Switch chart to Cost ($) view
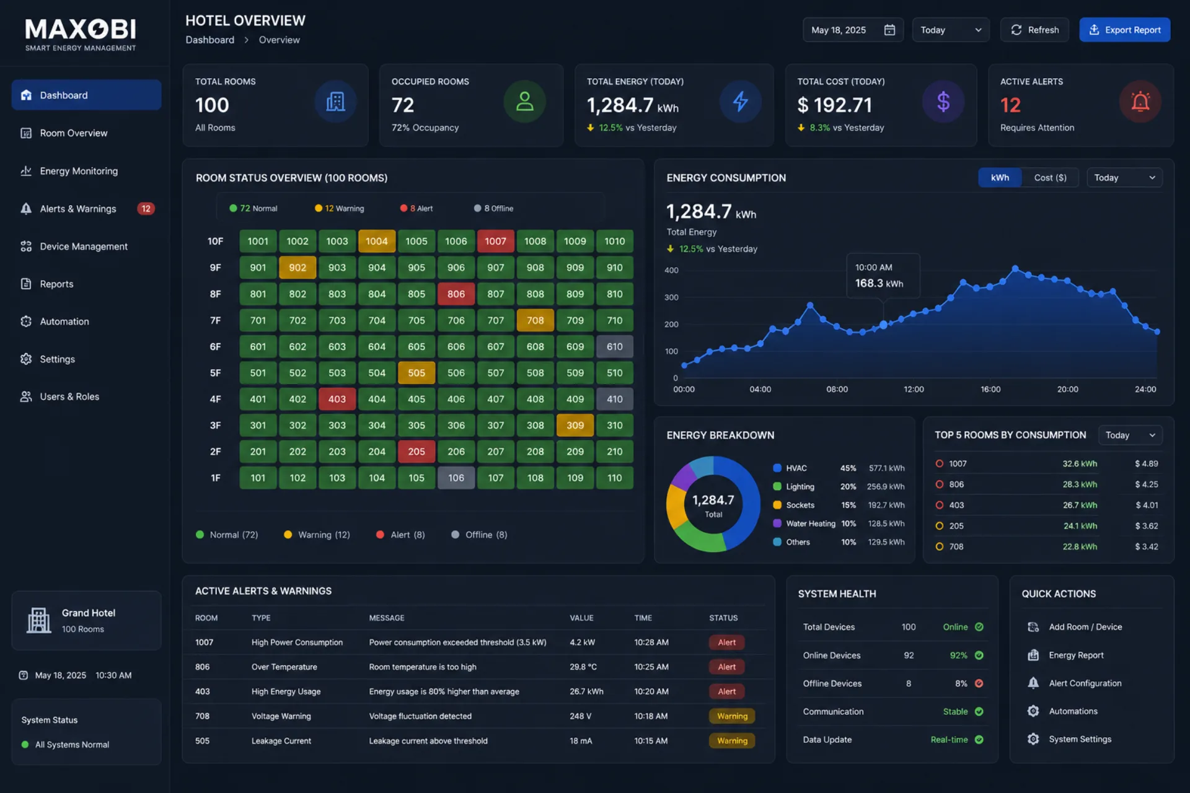The width and height of the screenshot is (1190, 793). (1050, 178)
